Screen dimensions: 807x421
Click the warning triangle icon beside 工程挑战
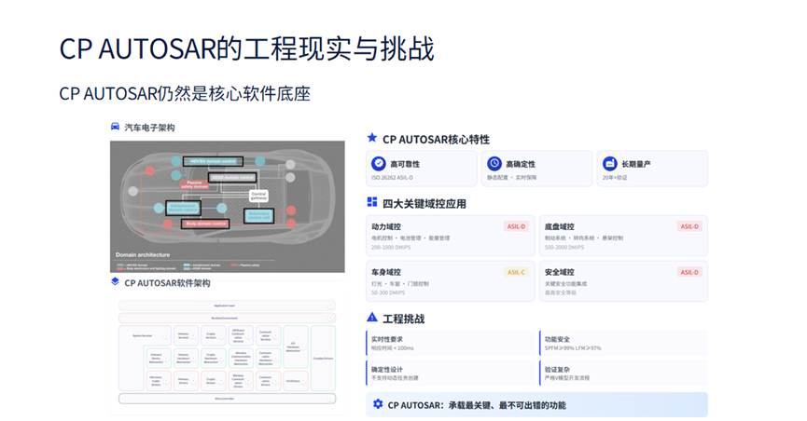point(372,318)
